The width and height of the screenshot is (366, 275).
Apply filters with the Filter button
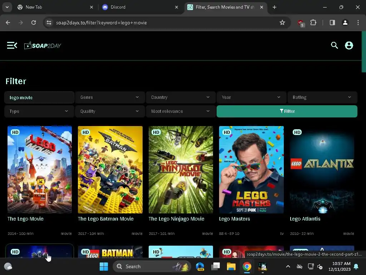tap(287, 111)
